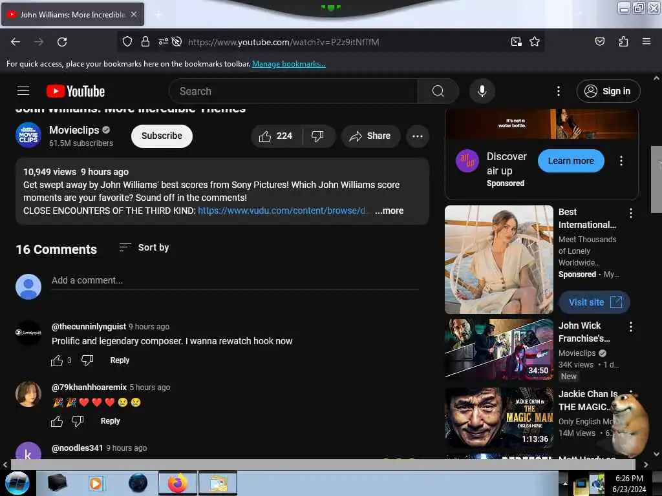Viewport: 662px width, 496px height.
Task: Like the comment by @79khanhhoaremix
Action: point(57,421)
